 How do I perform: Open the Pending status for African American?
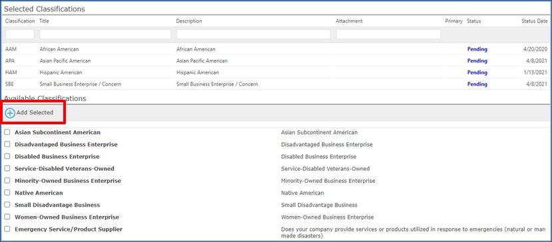click(x=477, y=49)
